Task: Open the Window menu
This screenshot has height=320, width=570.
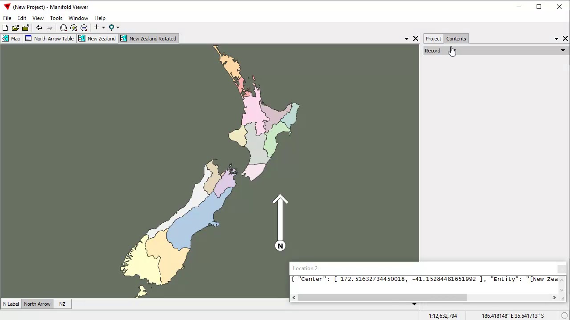Action: point(78,18)
